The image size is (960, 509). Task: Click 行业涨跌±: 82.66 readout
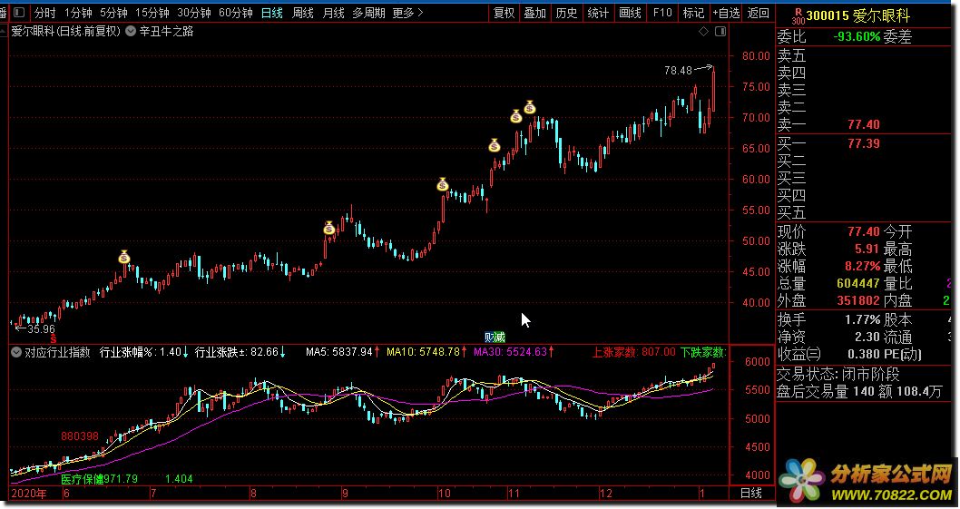coord(237,352)
